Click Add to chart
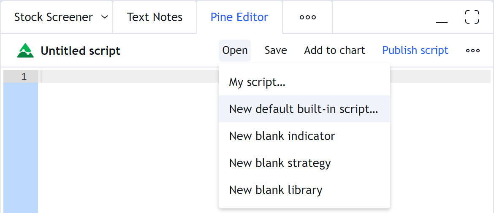 pyautogui.click(x=334, y=50)
